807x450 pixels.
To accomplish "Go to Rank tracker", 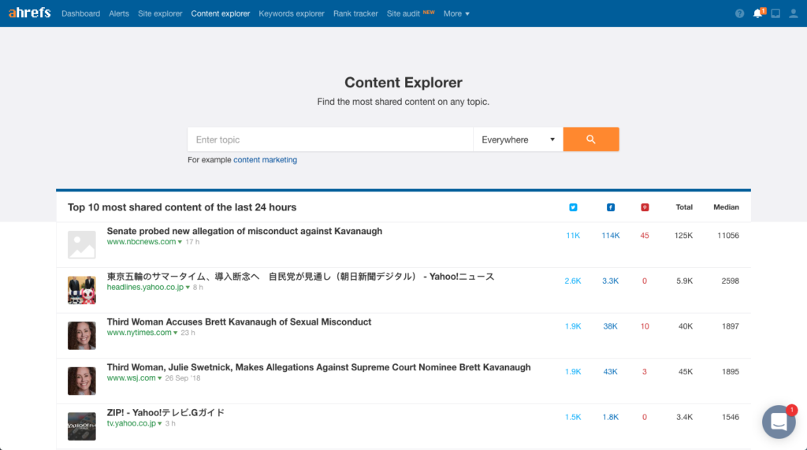I will 355,14.
